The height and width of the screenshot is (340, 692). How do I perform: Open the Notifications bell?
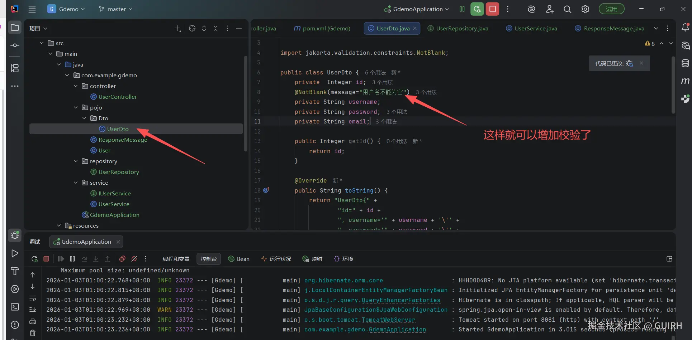(685, 28)
